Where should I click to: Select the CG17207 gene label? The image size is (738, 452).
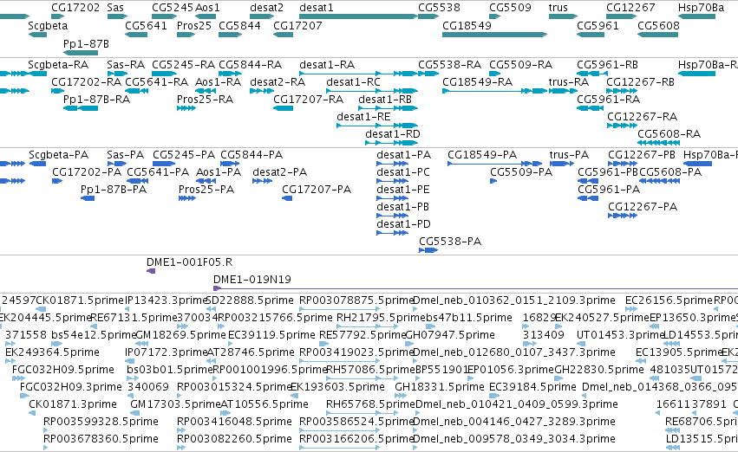coord(298,26)
